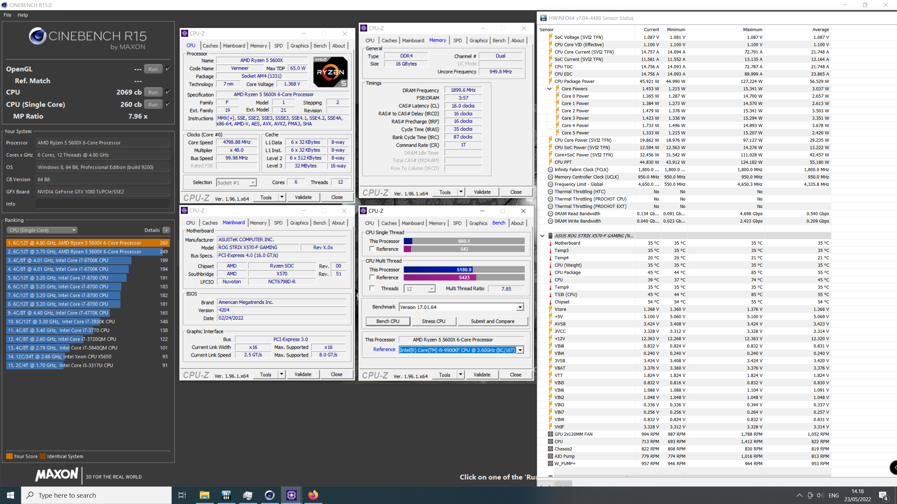The image size is (897, 504).
Task: Select CPU Package temperature icon
Action: pos(550,272)
